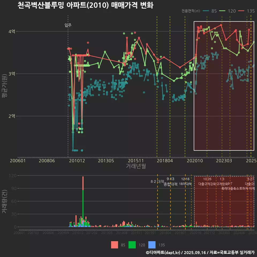Image resolution: width=257 pixels, height=257 pixels.
Task: Click the 60 volume y-axis label
Action: pyautogui.click(x=14, y=201)
